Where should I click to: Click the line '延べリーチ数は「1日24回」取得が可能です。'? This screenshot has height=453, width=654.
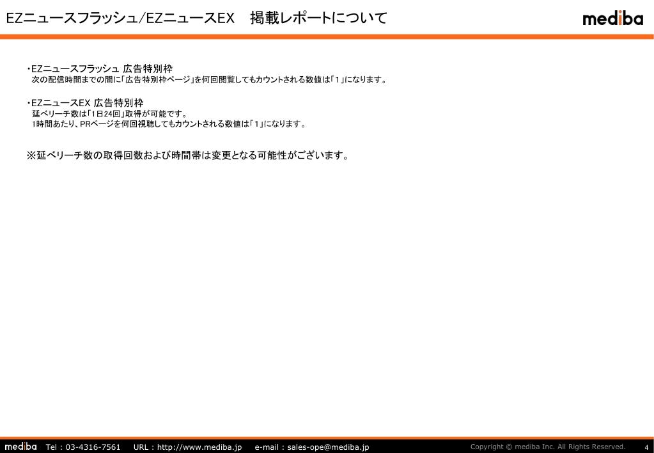coord(110,113)
